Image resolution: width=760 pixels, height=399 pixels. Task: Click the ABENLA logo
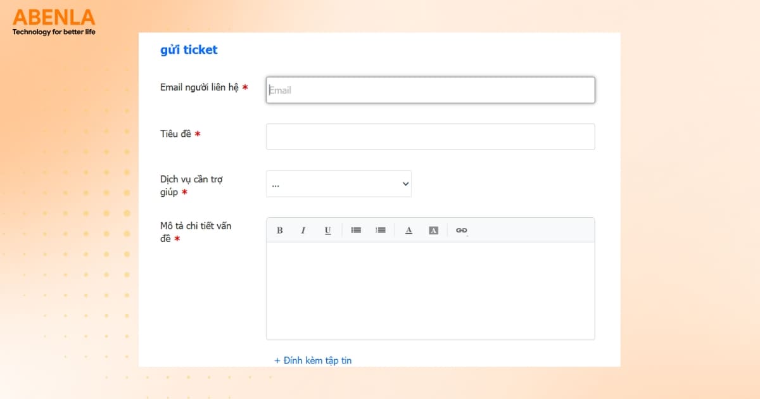(x=54, y=18)
